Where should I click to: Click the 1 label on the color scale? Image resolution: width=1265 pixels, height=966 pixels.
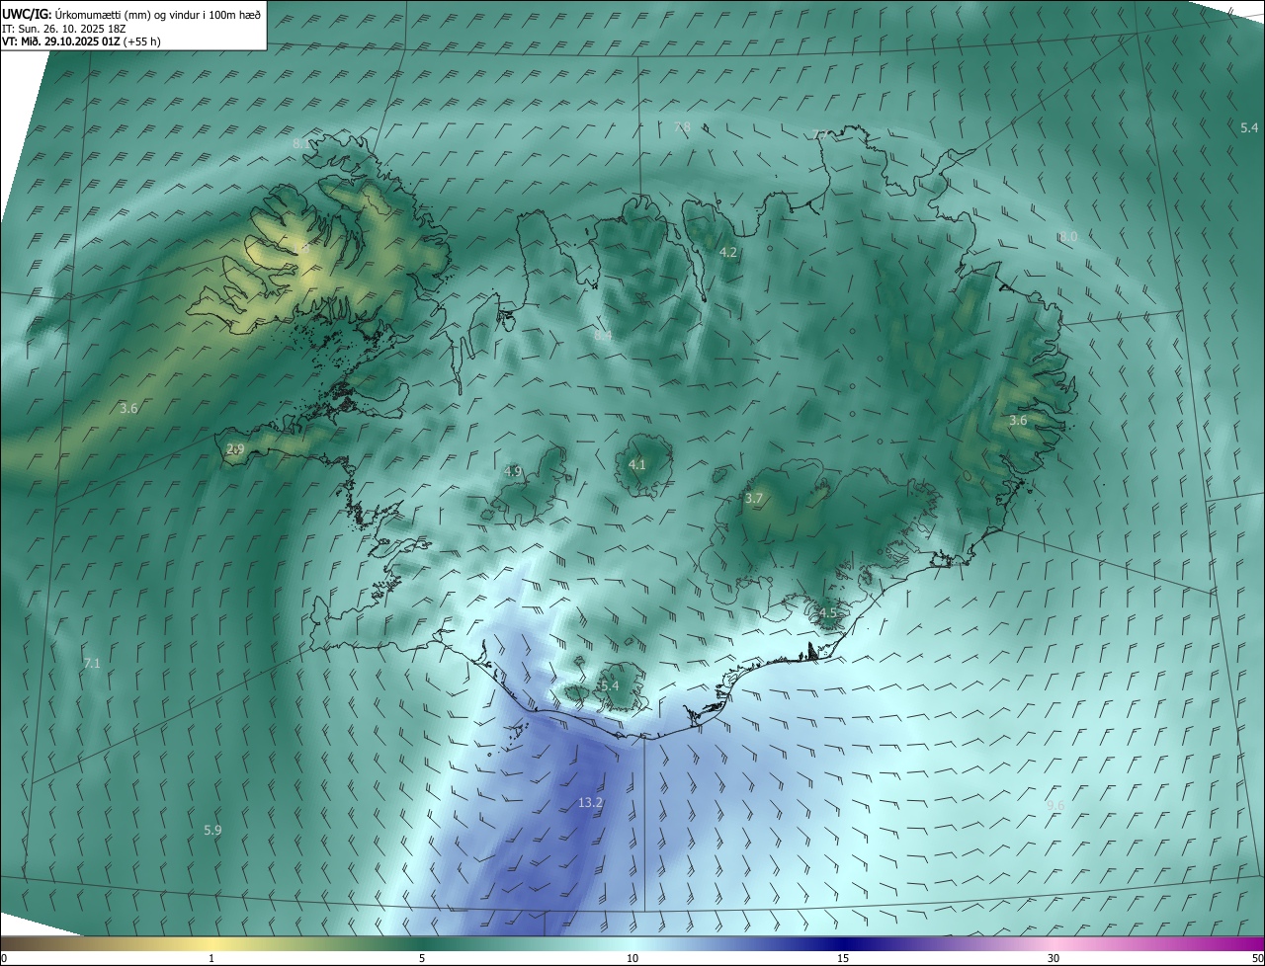click(x=211, y=959)
